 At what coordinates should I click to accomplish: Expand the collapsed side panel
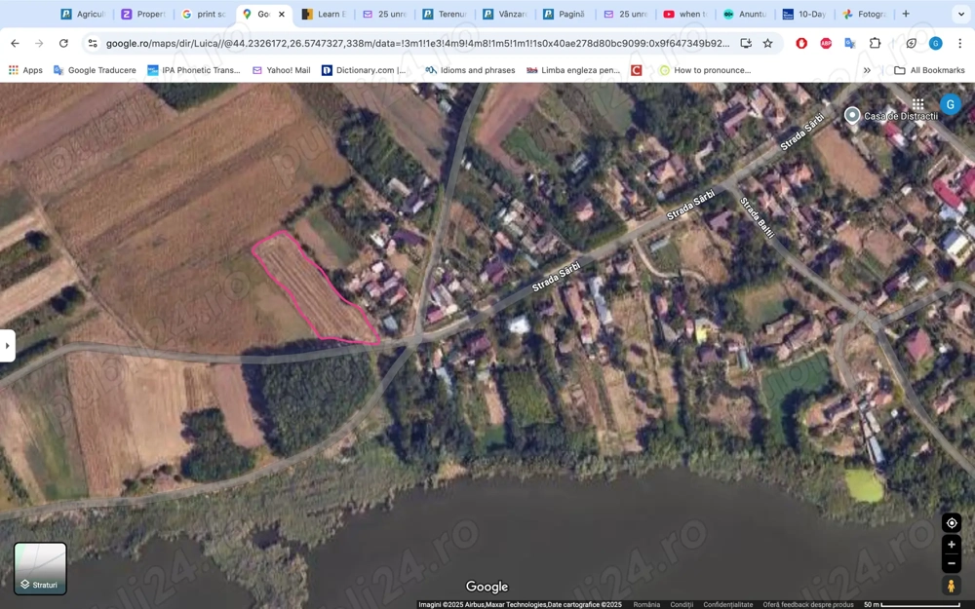pos(7,345)
